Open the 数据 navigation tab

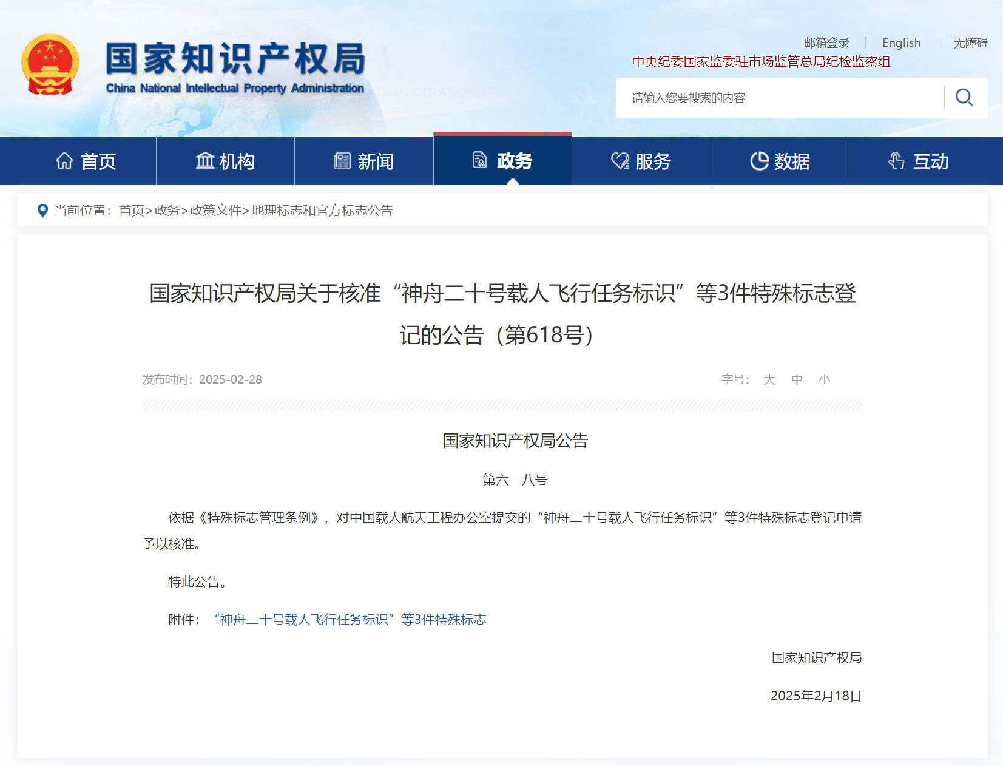pyautogui.click(x=780, y=161)
